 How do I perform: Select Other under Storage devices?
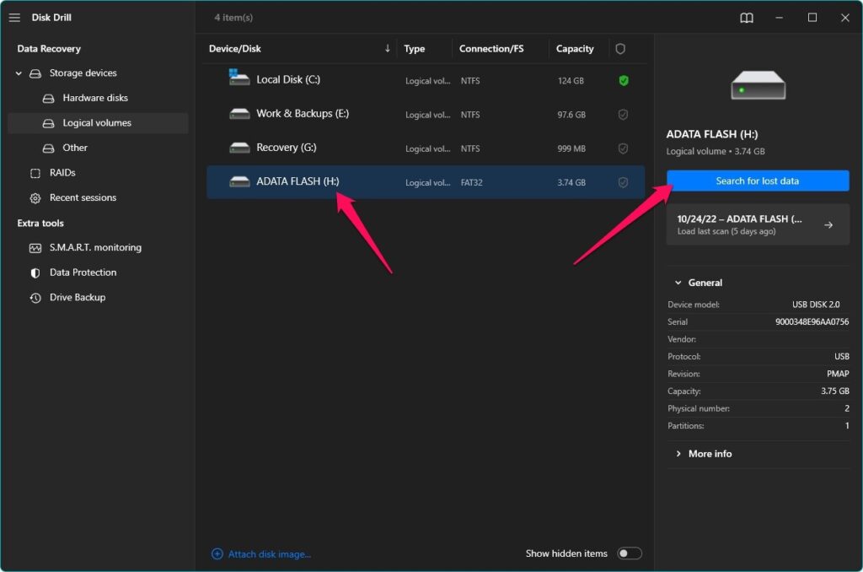[74, 148]
